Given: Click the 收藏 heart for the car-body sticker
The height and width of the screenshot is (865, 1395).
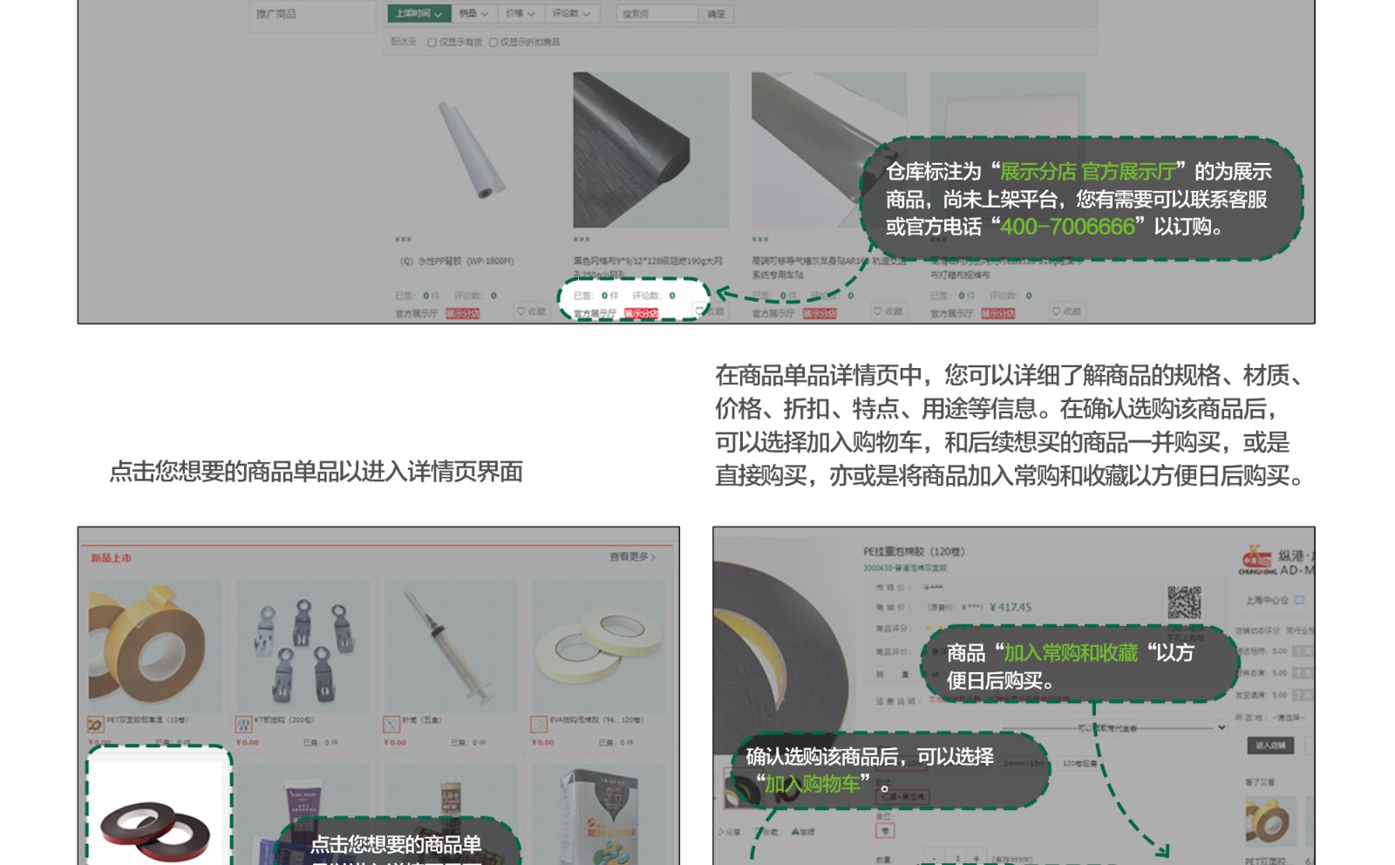Looking at the screenshot, I should [888, 311].
